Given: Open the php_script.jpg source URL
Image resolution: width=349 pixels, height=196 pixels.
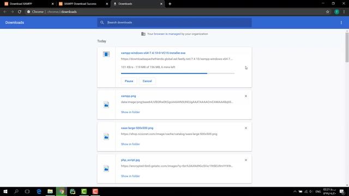Looking at the screenshot, I should tap(177, 166).
